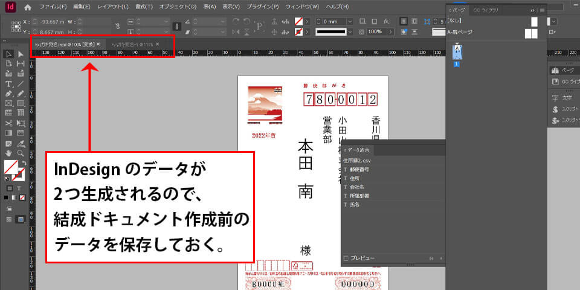Pick the Line tool
The width and height of the screenshot is (580, 290).
coord(21,84)
